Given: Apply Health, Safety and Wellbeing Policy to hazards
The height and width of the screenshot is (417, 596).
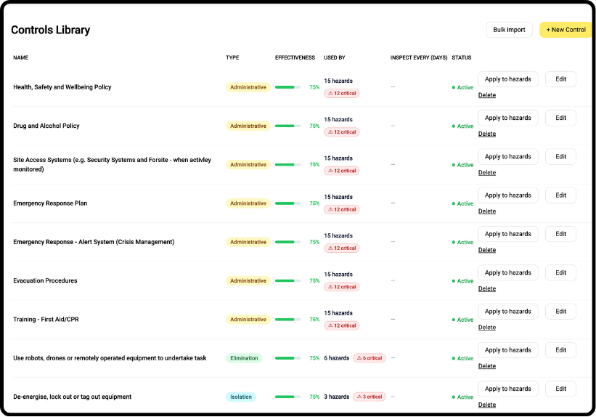Looking at the screenshot, I should [508, 79].
